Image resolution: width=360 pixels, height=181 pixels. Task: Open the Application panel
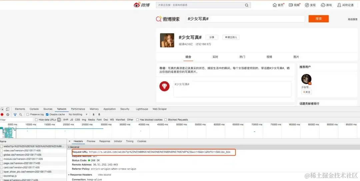coord(109,109)
